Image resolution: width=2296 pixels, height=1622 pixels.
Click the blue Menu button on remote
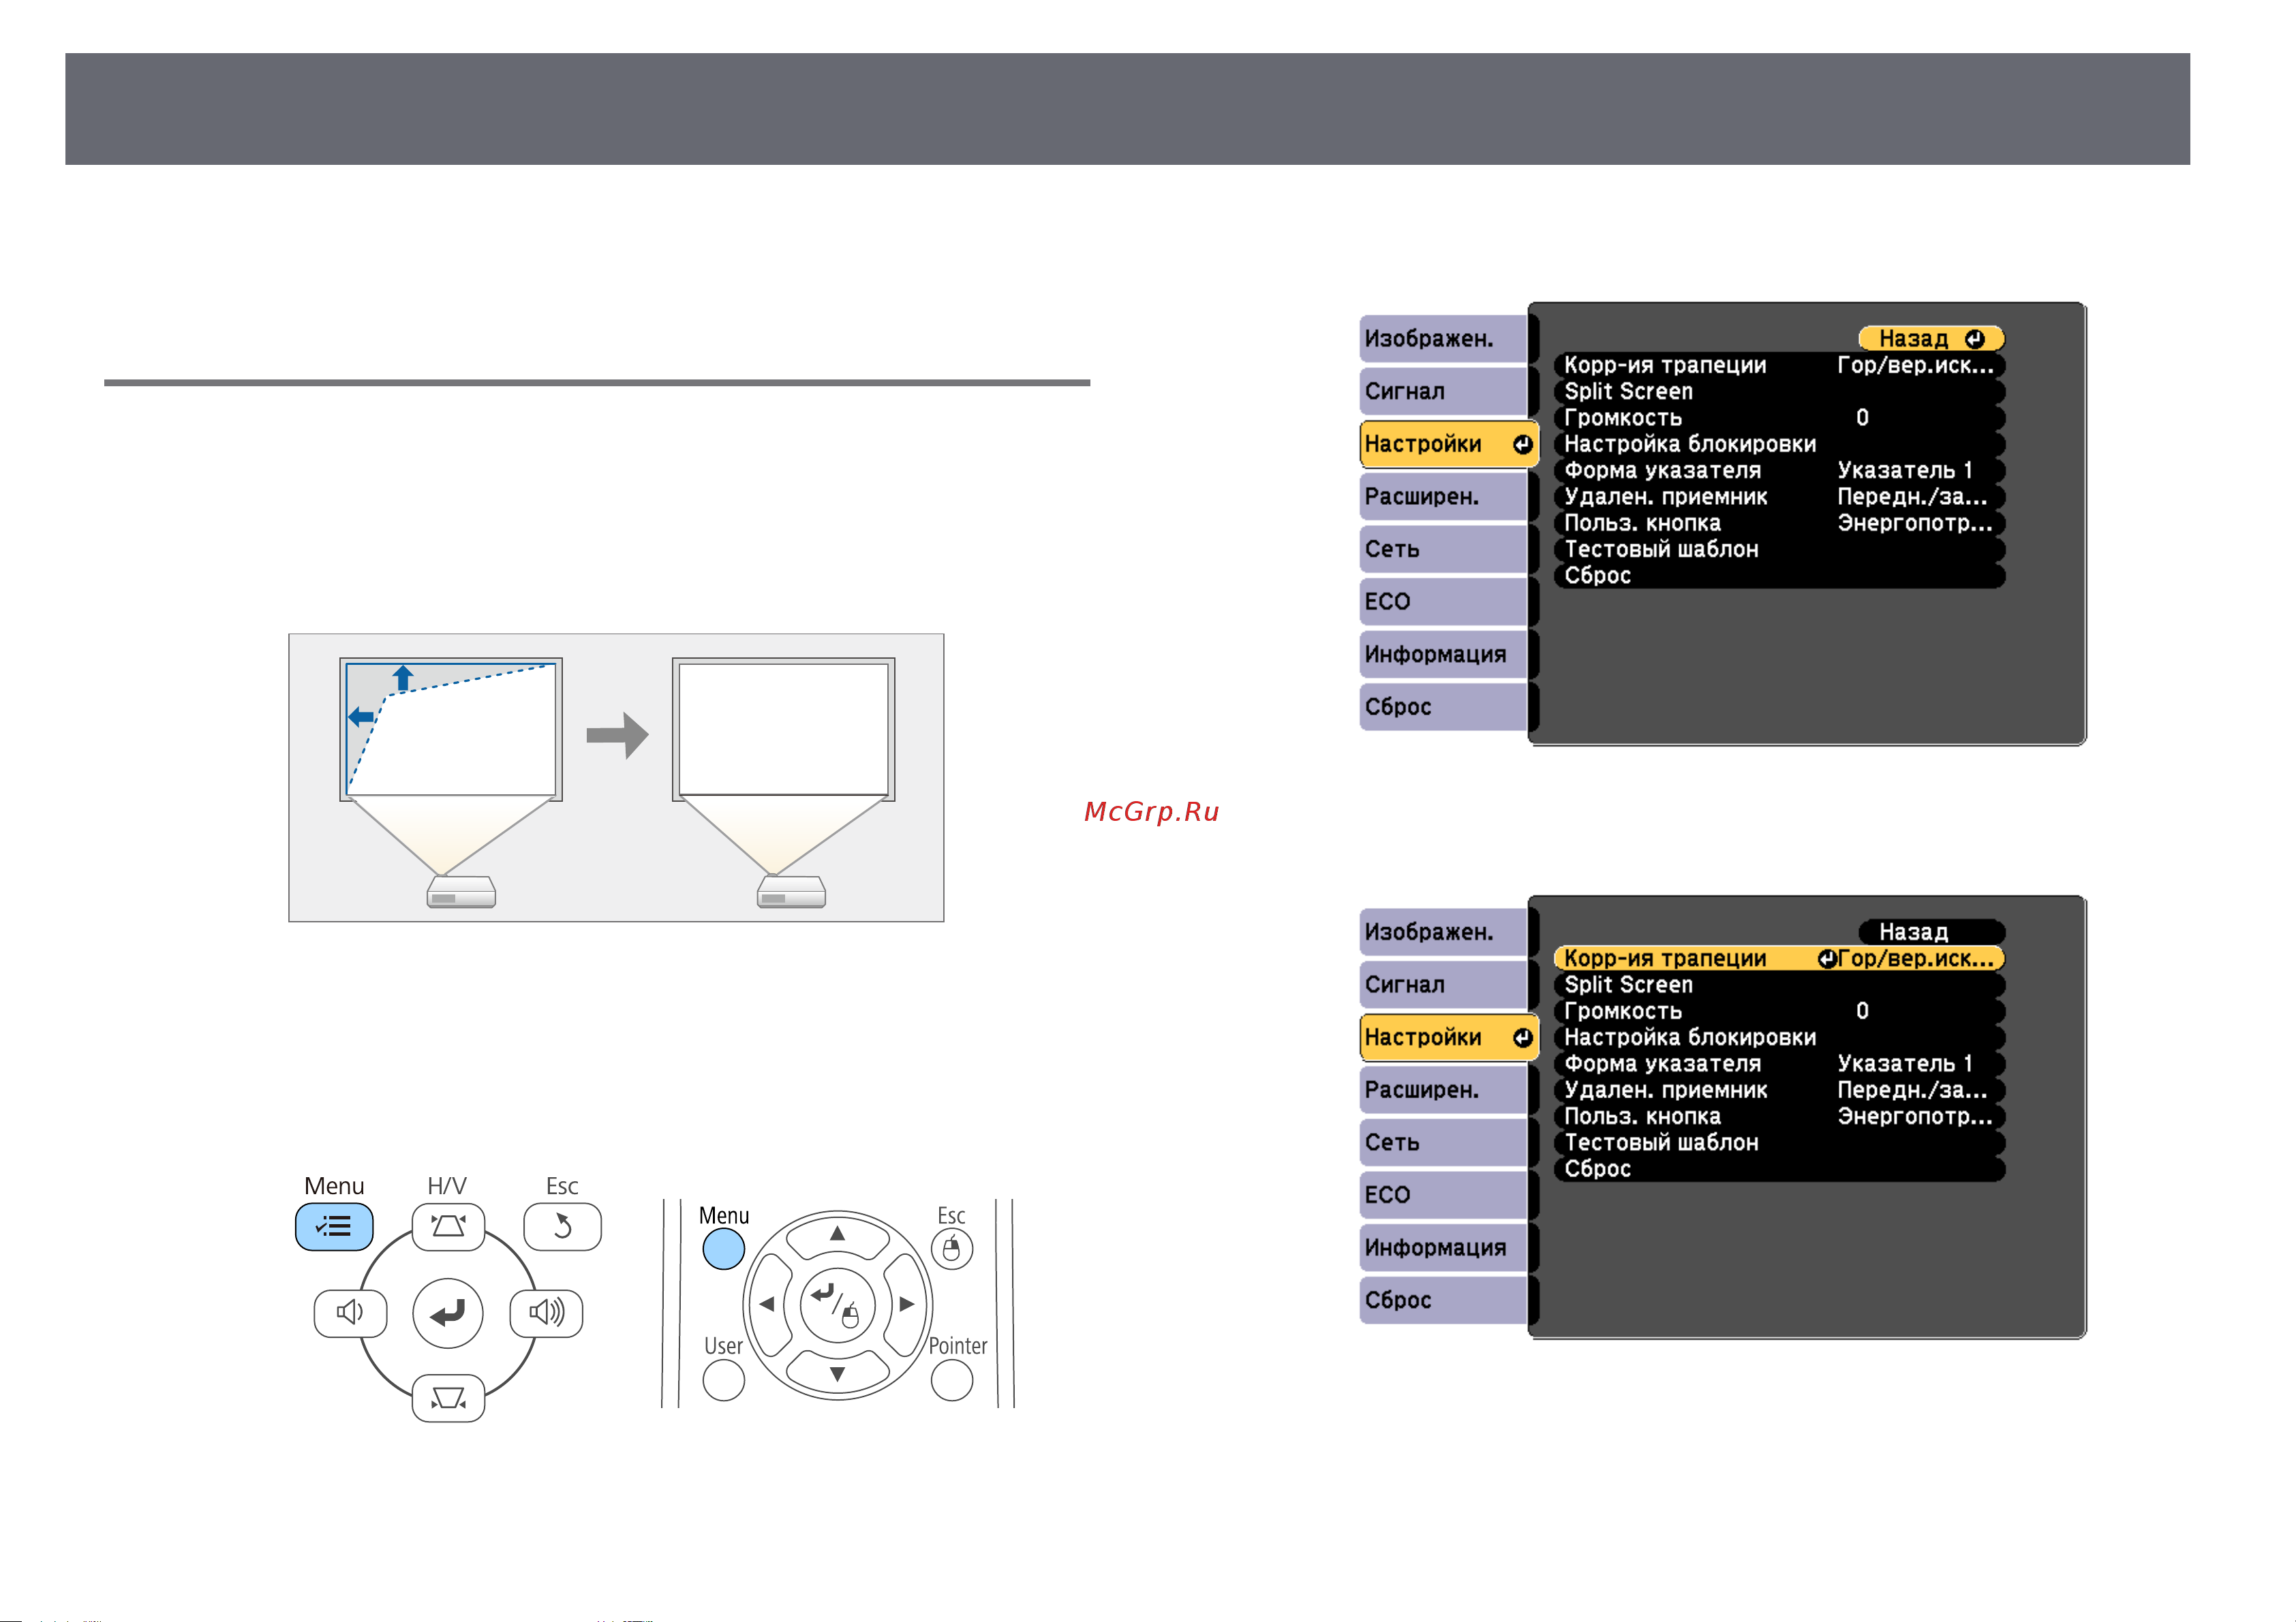(723, 1248)
